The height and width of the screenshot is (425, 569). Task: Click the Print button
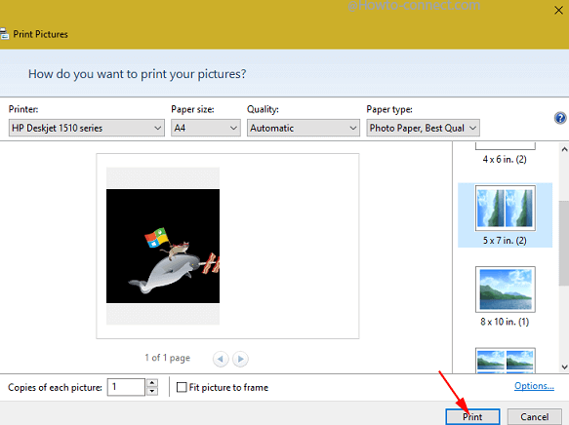pyautogui.click(x=472, y=416)
